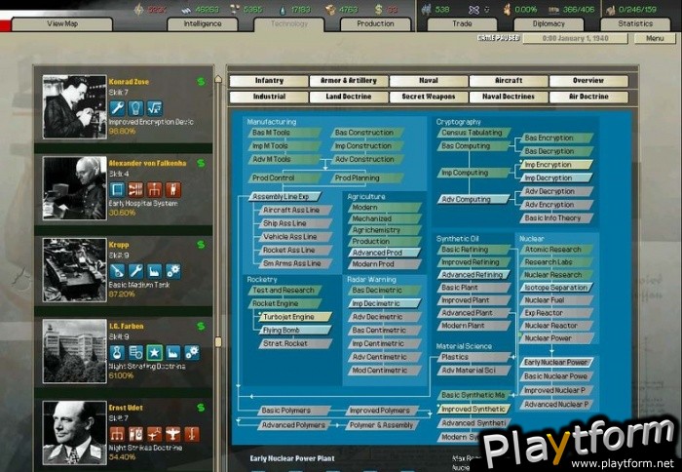Viewport: 682px width, 472px height.
Task: Click the manpower icon beside 538
Action: coord(427,9)
